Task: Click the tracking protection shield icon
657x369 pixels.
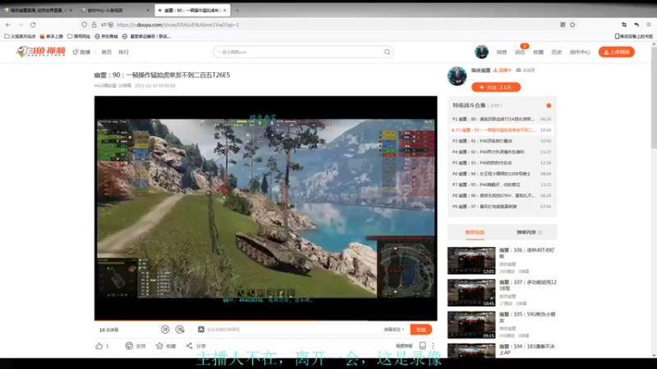Action: point(85,25)
